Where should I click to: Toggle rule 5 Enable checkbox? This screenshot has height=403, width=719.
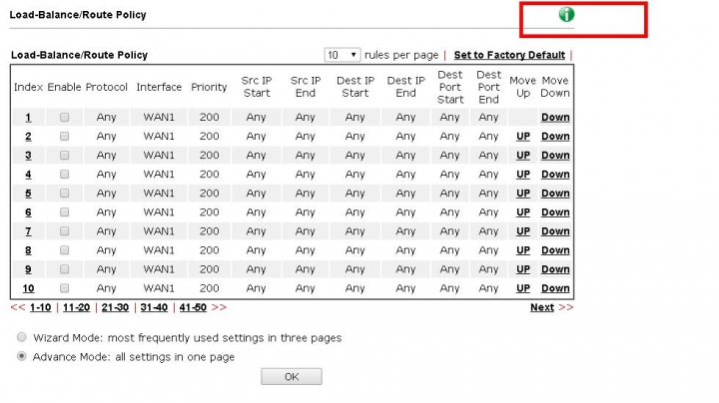64,194
